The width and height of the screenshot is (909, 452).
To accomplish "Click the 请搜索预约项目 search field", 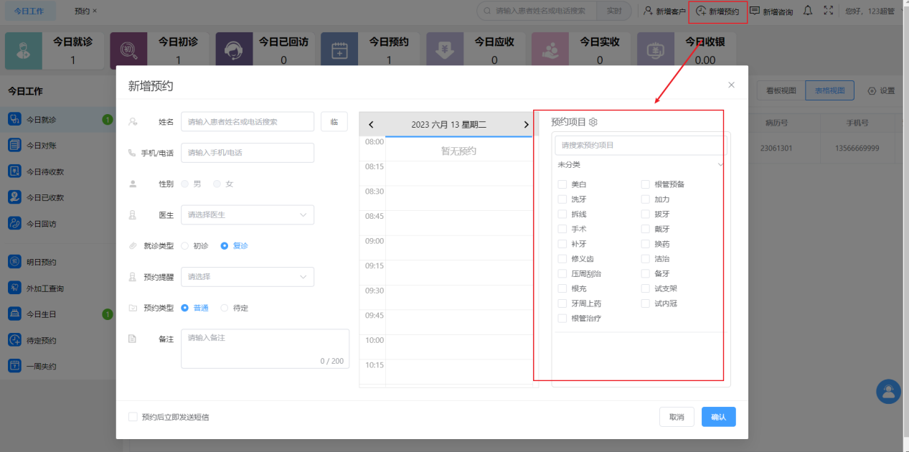I will [641, 145].
